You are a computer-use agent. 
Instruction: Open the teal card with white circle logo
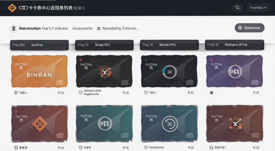click(104, 124)
